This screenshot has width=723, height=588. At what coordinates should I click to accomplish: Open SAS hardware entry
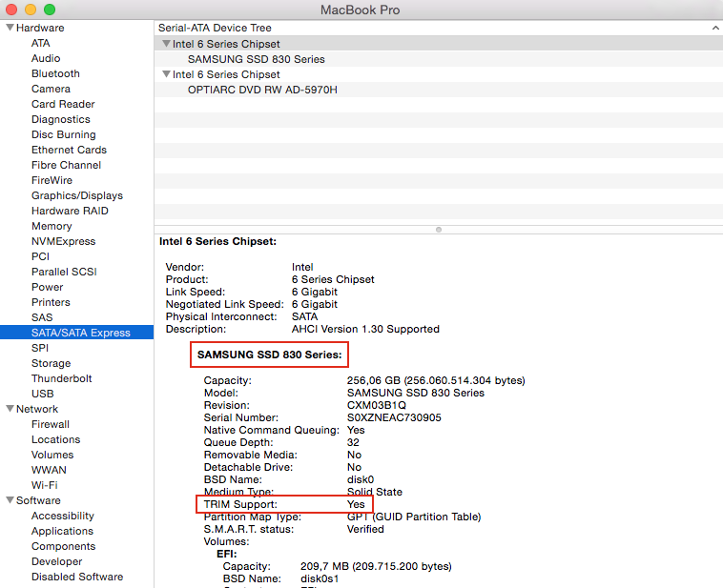(x=42, y=317)
